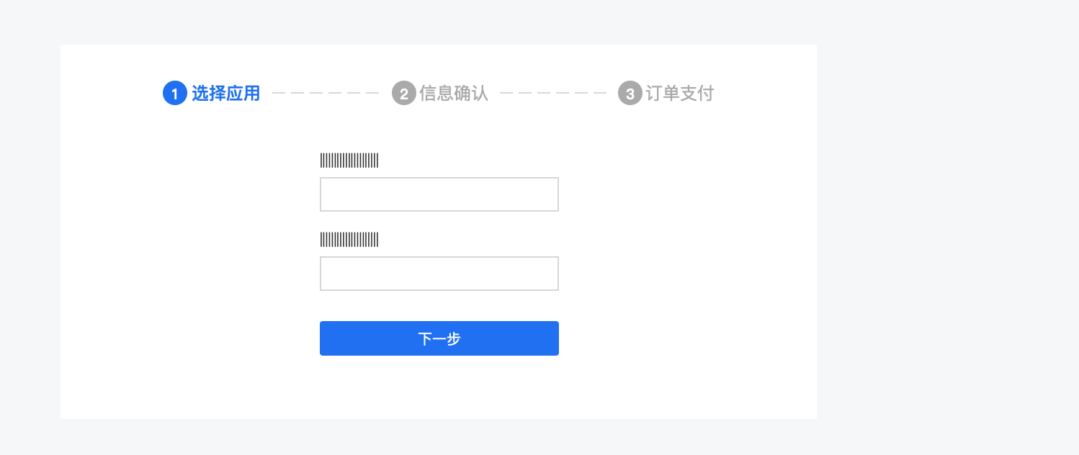Click the first redacted field label bars
Screen dimensions: 1079x455
pos(349,160)
